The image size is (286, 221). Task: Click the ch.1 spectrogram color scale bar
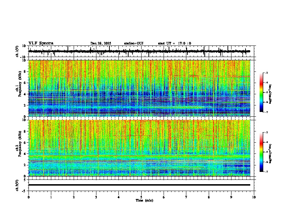click(x=261, y=92)
